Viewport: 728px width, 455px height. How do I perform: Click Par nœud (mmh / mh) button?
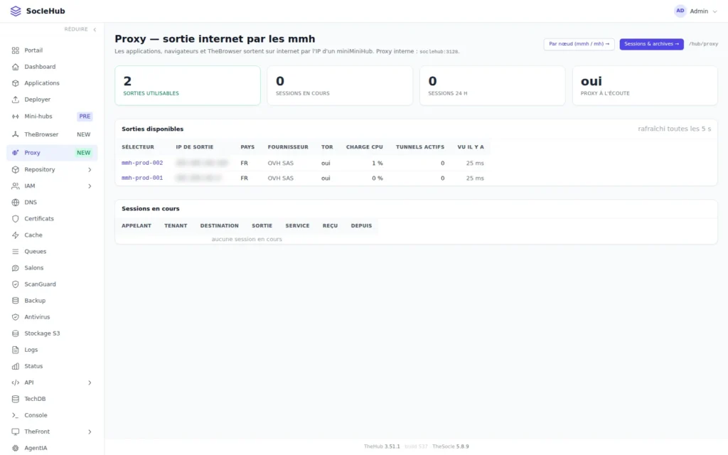tap(579, 44)
